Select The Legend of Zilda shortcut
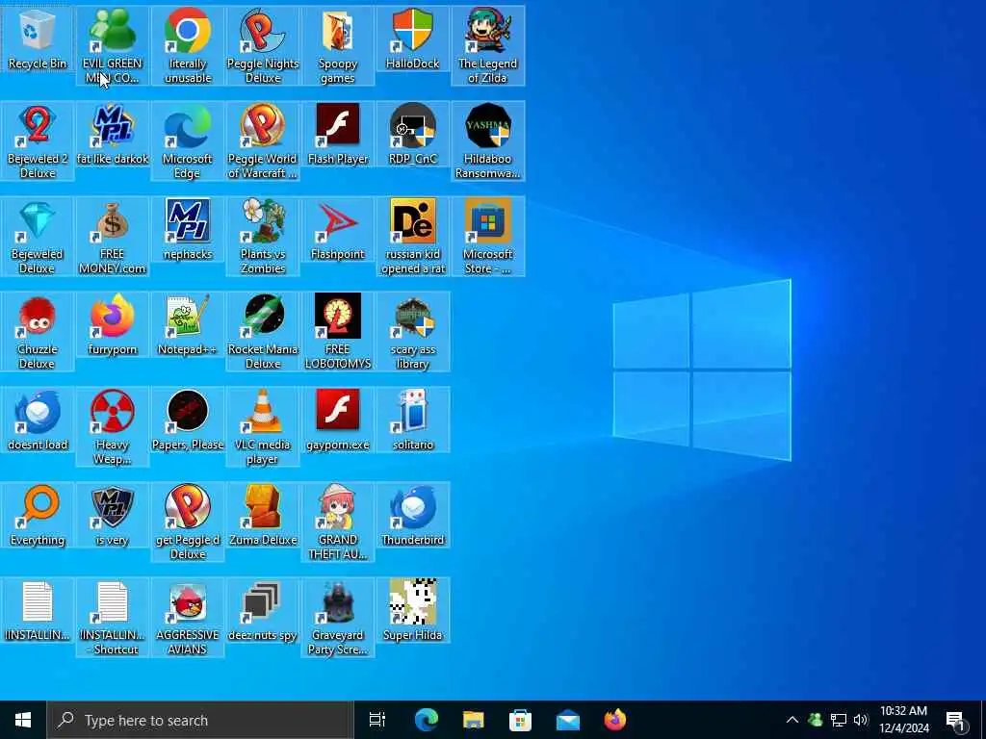986x739 pixels. (x=487, y=45)
